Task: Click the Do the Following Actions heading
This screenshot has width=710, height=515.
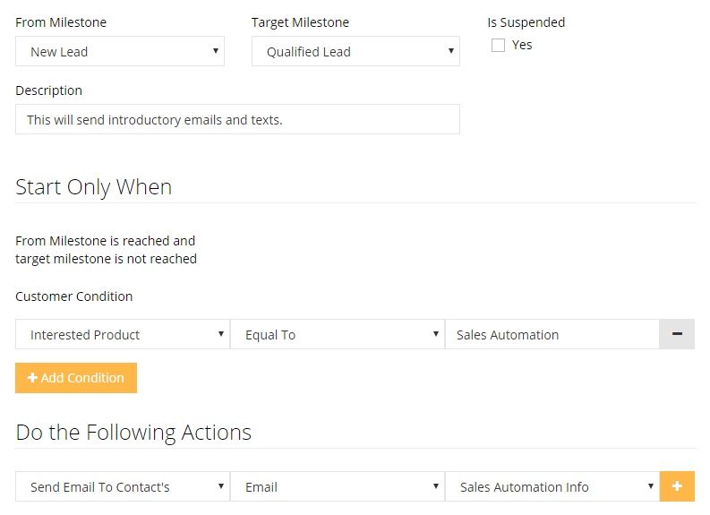Action: click(x=133, y=433)
